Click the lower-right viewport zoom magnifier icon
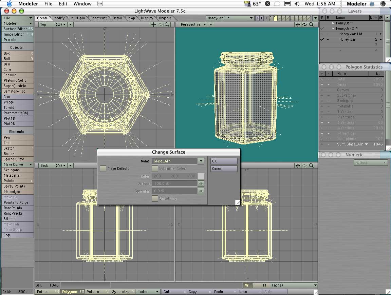This screenshot has height=295, width=391. click(311, 165)
